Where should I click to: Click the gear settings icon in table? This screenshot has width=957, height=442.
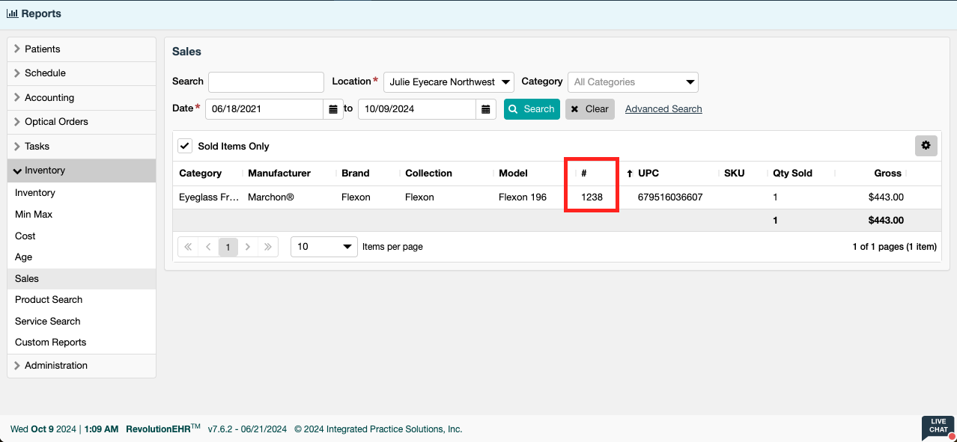tap(926, 146)
